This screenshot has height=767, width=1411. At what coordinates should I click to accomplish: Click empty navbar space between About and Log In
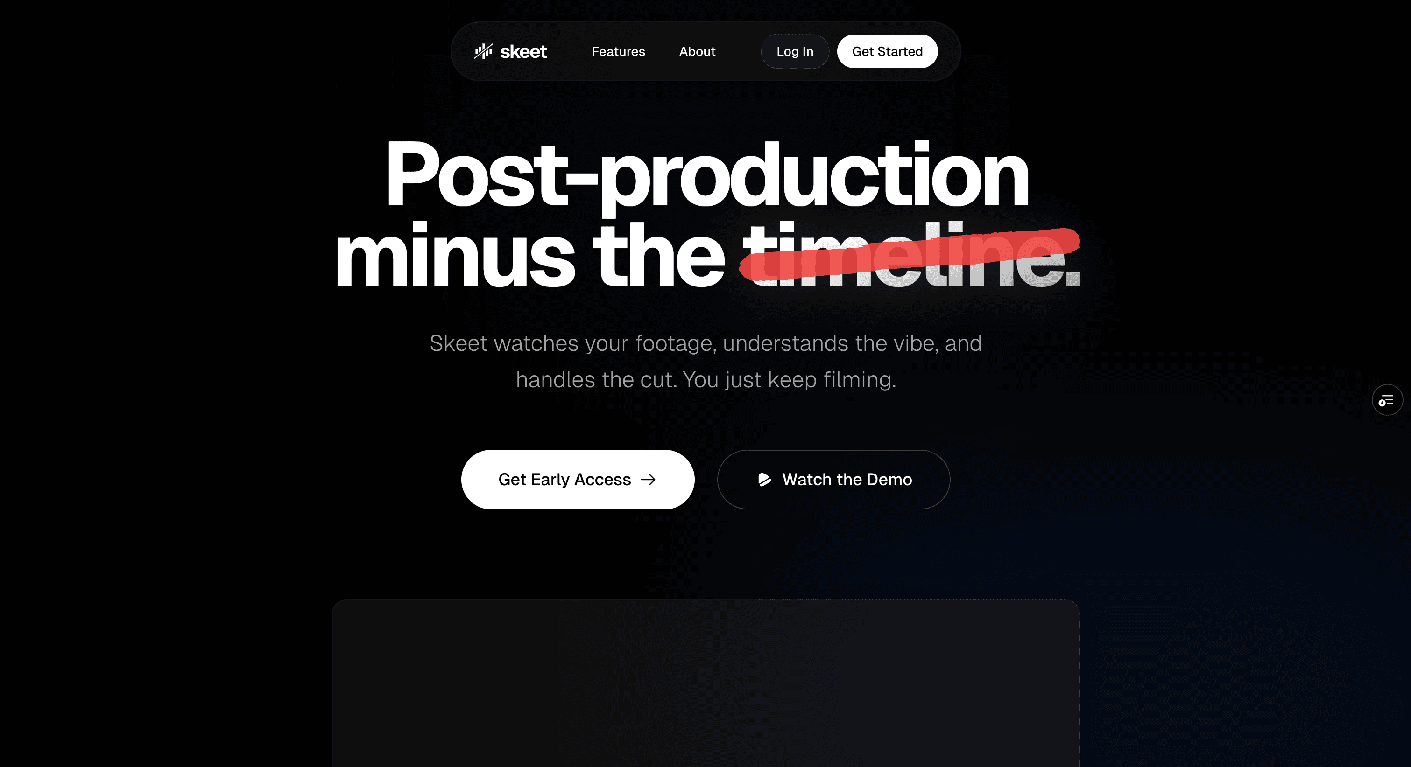click(x=738, y=51)
